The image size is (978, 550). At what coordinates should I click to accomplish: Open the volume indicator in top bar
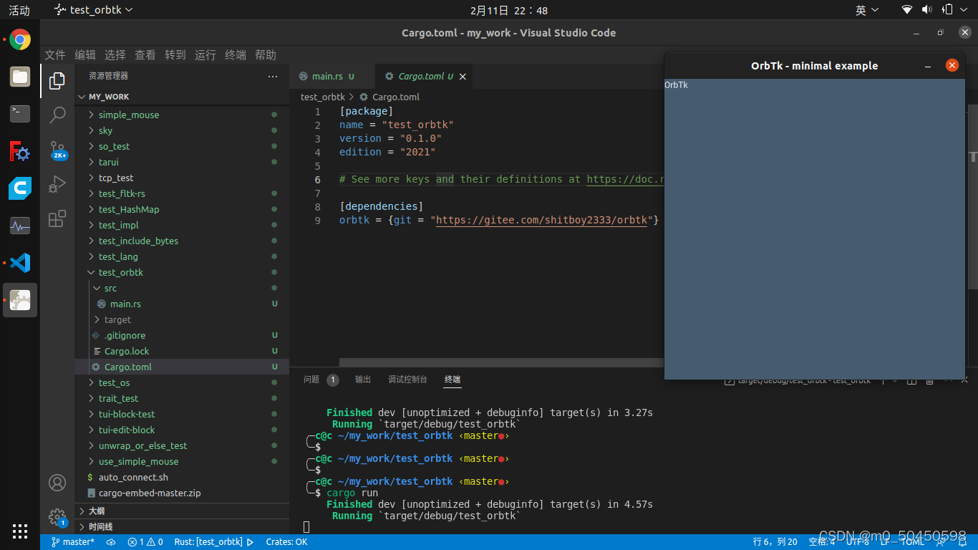click(927, 10)
